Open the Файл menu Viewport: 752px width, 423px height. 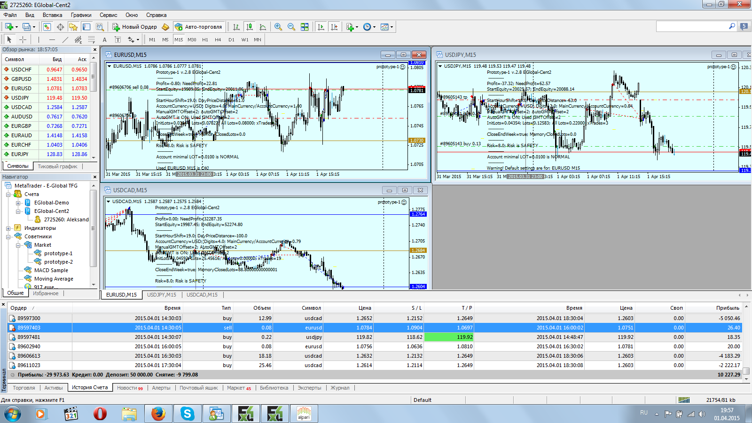[10, 15]
